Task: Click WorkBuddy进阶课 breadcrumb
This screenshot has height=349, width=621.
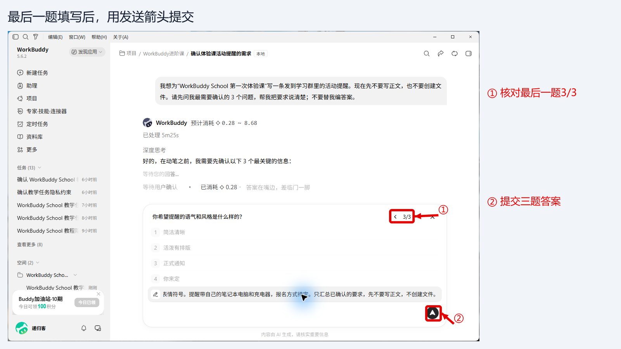Action: pyautogui.click(x=164, y=54)
